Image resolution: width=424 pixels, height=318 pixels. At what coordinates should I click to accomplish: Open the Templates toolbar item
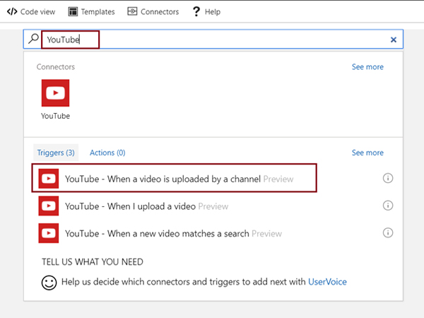pos(91,11)
